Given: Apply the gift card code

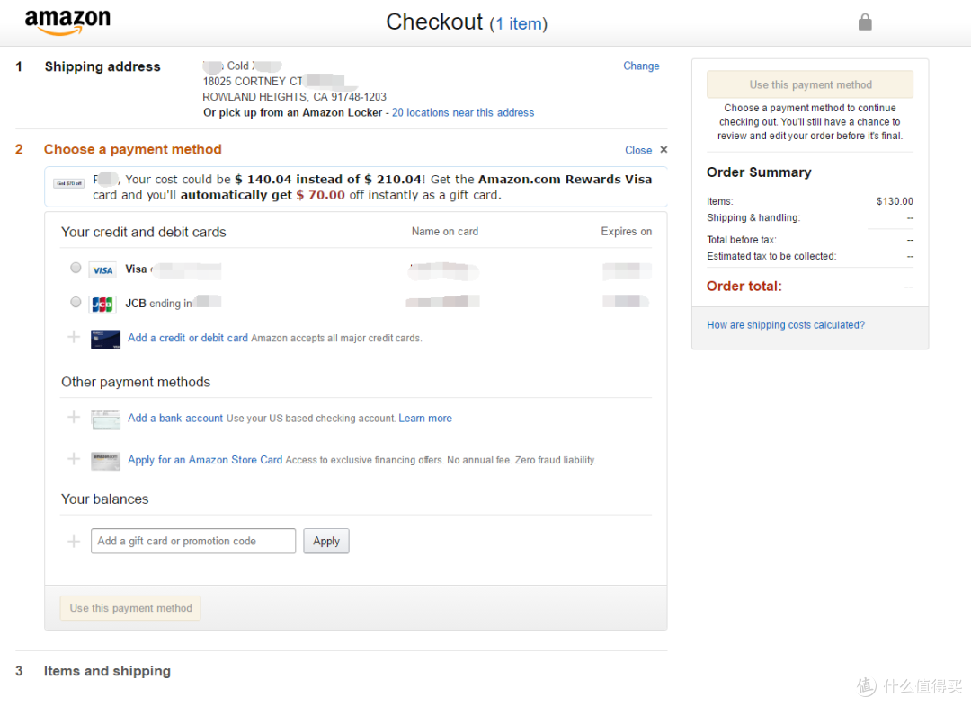Looking at the screenshot, I should (326, 541).
